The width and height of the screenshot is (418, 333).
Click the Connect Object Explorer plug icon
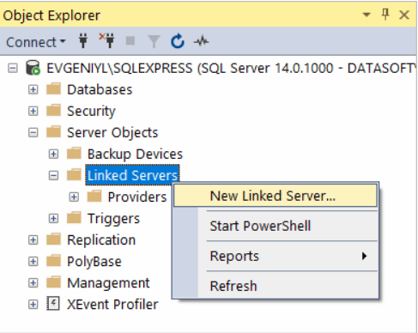[83, 41]
